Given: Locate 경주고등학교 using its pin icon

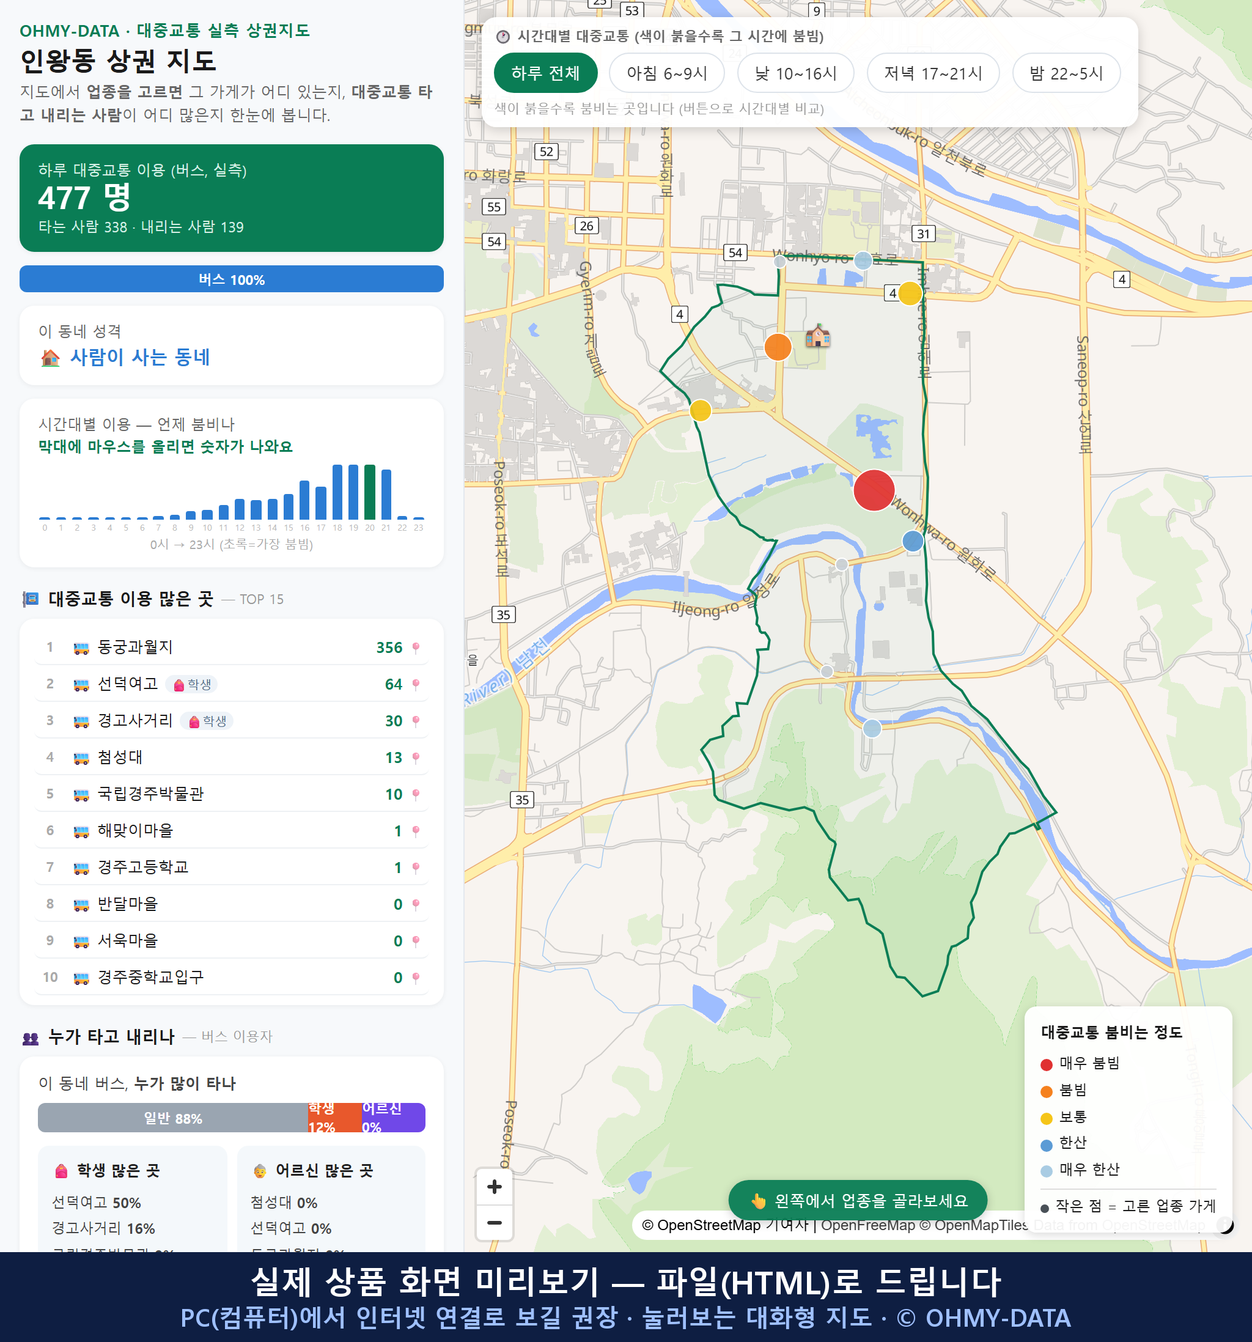Looking at the screenshot, I should coord(416,868).
